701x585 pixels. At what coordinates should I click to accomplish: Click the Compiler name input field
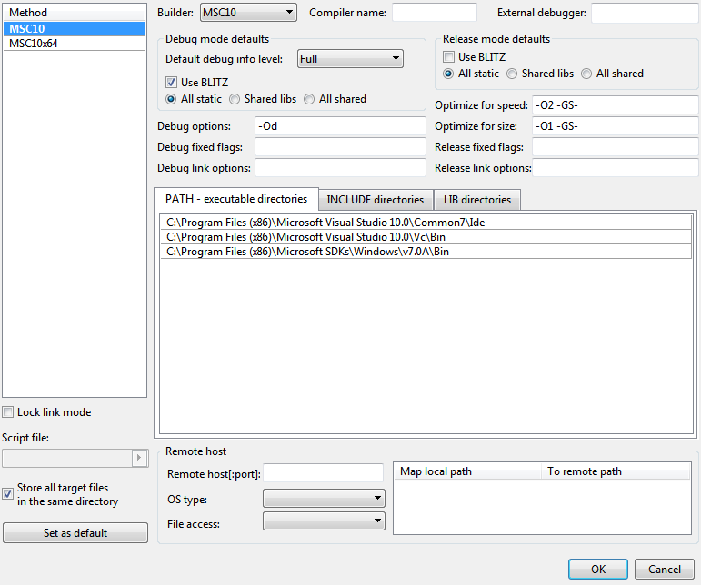tap(434, 13)
